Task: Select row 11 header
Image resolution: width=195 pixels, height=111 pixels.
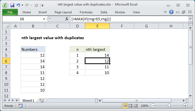Action: 6,90
